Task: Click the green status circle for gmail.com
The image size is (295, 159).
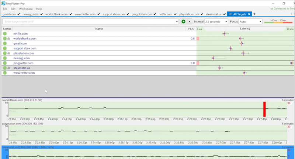Action: tap(5, 43)
